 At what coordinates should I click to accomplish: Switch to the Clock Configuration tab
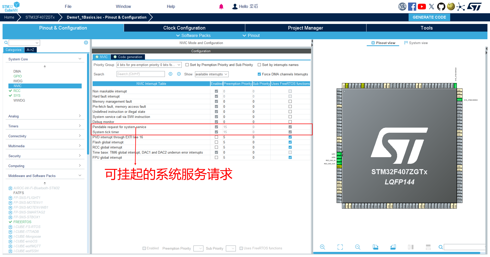(184, 28)
